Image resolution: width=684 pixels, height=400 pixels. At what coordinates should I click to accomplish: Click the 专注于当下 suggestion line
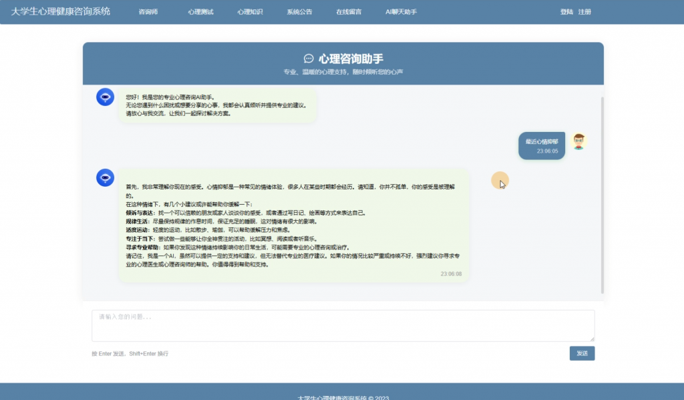222,239
